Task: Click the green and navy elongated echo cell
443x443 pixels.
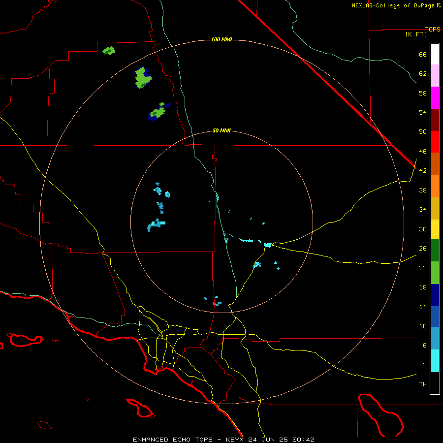Action: pos(158,112)
